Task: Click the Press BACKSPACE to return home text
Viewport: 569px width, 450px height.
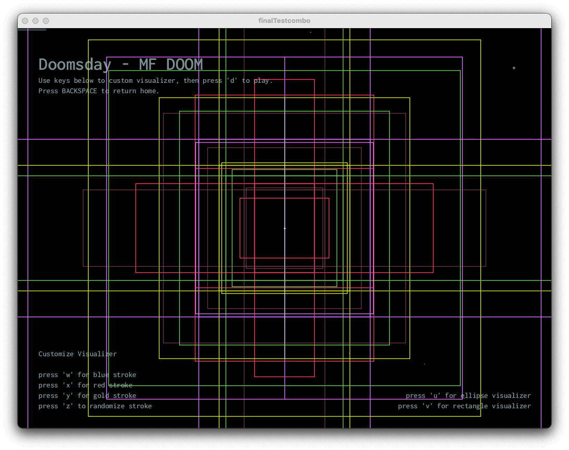Action: click(98, 91)
